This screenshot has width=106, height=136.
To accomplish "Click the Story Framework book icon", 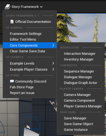I will pos(7,7).
